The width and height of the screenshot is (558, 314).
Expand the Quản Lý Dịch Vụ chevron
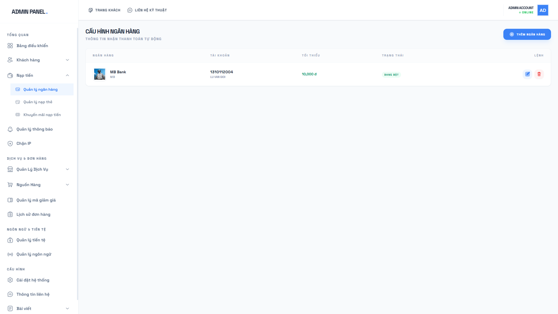(67, 169)
